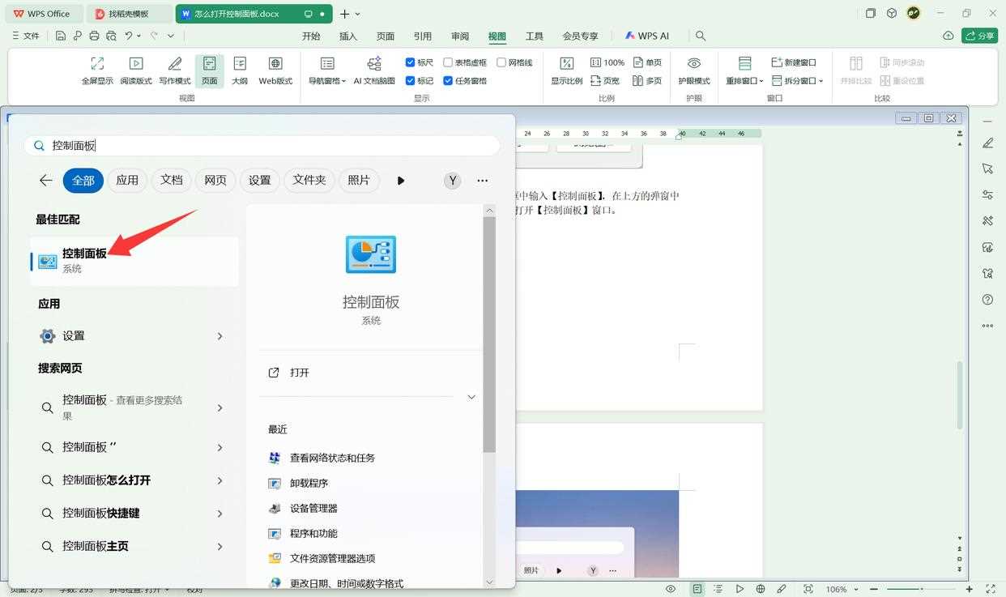Click the 打开 button to open Control Panel

(x=299, y=373)
